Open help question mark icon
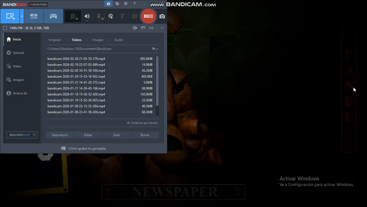The image size is (367, 207). pyautogui.click(x=134, y=4)
